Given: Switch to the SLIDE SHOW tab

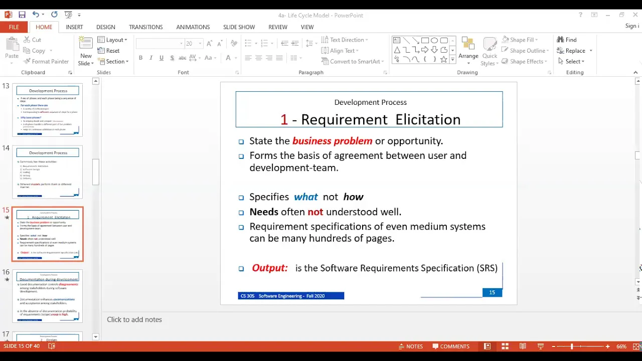Looking at the screenshot, I should (x=239, y=27).
